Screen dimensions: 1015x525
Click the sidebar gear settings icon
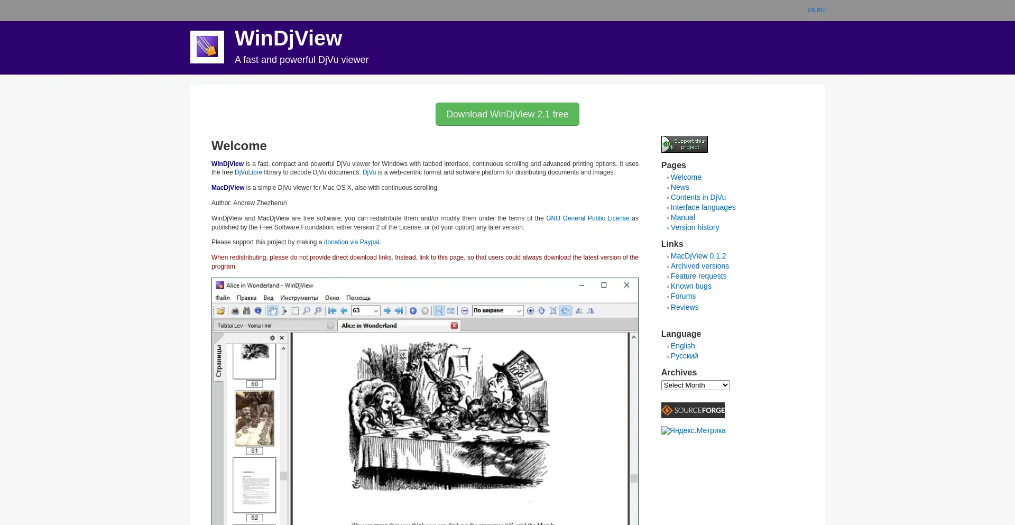point(272,338)
